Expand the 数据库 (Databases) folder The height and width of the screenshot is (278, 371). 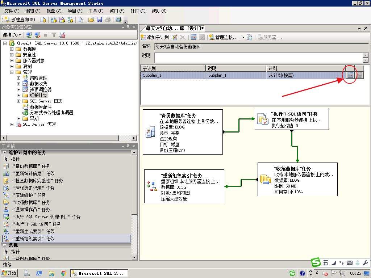pyautogui.click(x=12, y=49)
